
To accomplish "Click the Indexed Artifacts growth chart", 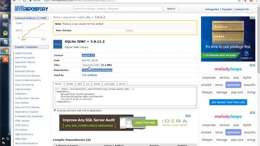I will (x=31, y=31).
